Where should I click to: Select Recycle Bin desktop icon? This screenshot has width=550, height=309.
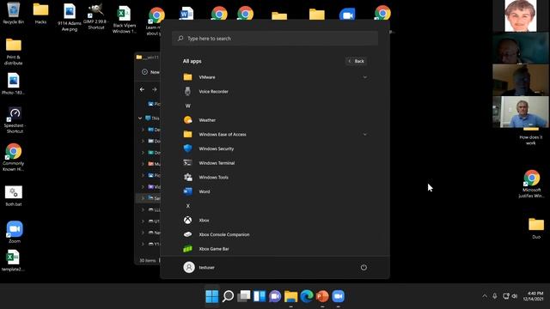[x=14, y=14]
